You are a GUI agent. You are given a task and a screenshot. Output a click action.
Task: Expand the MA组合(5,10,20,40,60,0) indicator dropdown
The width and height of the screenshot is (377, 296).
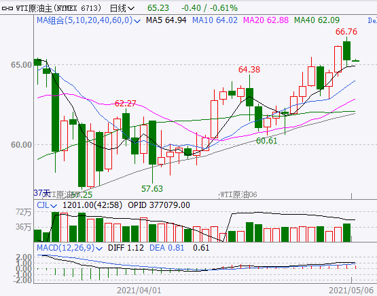click(88, 20)
